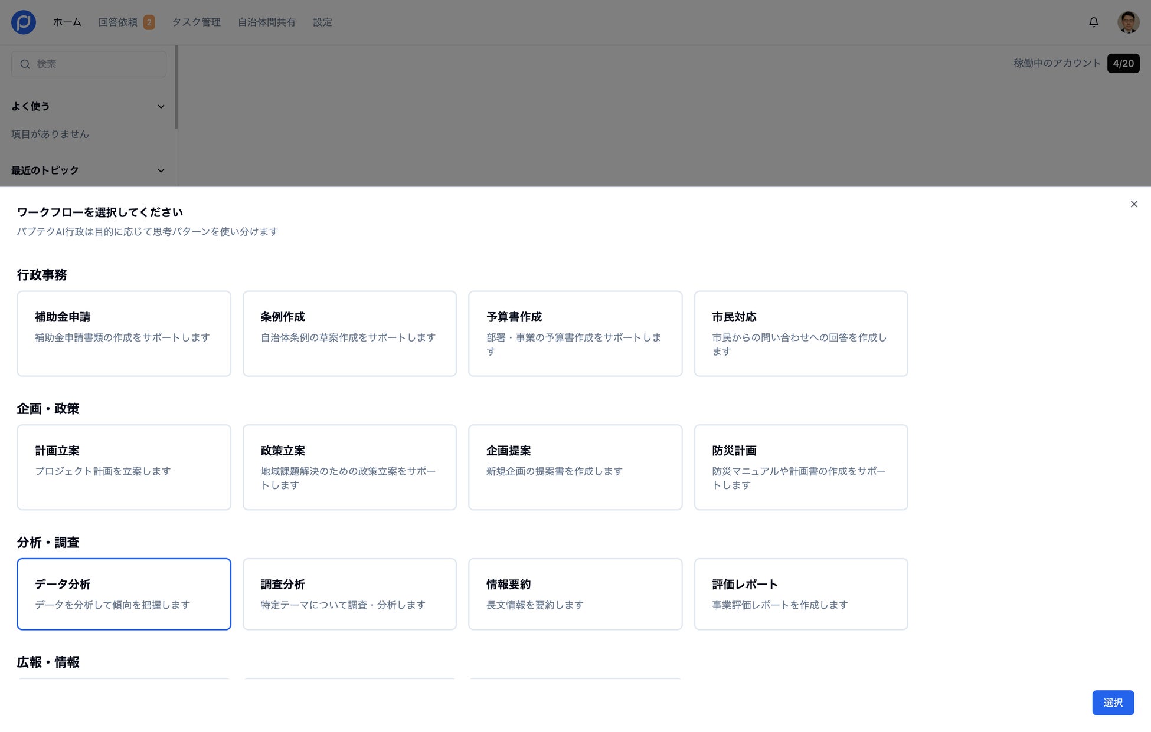This screenshot has height=732, width=1151.
Task: Select the データ分析 workflow card
Action: [124, 593]
